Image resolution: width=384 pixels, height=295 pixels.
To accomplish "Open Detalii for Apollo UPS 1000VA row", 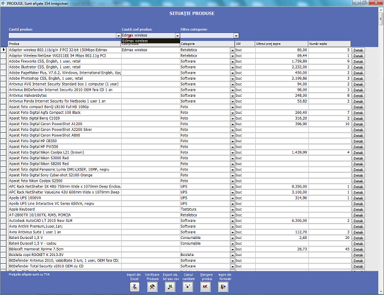I will [x=358, y=198].
